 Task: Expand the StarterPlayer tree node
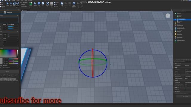[174, 34]
